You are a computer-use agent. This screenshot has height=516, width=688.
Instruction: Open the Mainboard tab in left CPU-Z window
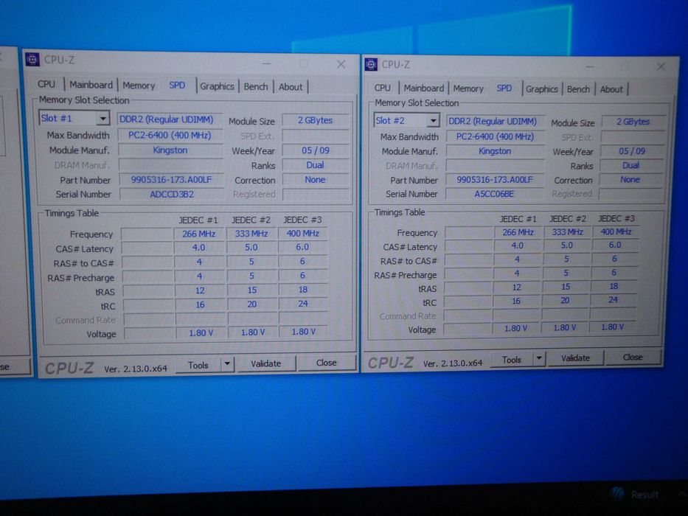(91, 85)
